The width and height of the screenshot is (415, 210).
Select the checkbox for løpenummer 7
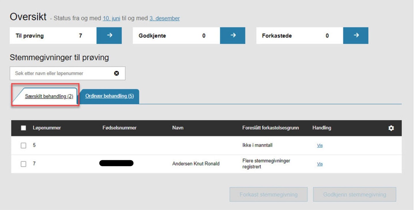(x=24, y=164)
